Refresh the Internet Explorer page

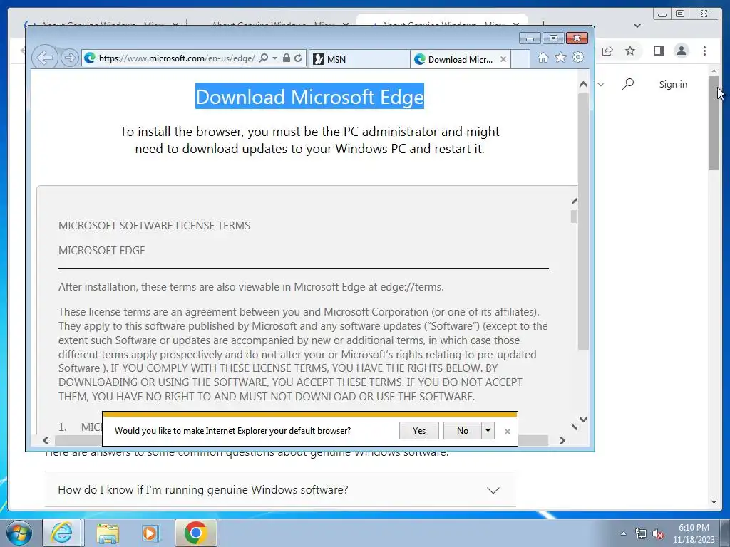[298, 58]
